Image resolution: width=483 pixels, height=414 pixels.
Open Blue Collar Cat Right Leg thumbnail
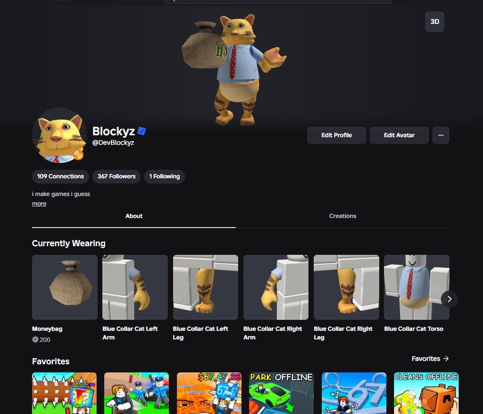[346, 287]
